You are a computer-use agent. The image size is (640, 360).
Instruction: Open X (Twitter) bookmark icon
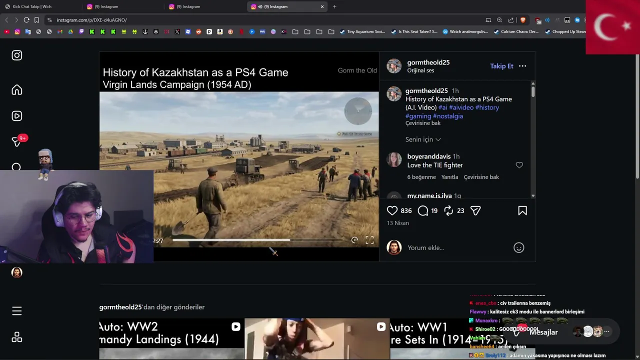point(177,31)
